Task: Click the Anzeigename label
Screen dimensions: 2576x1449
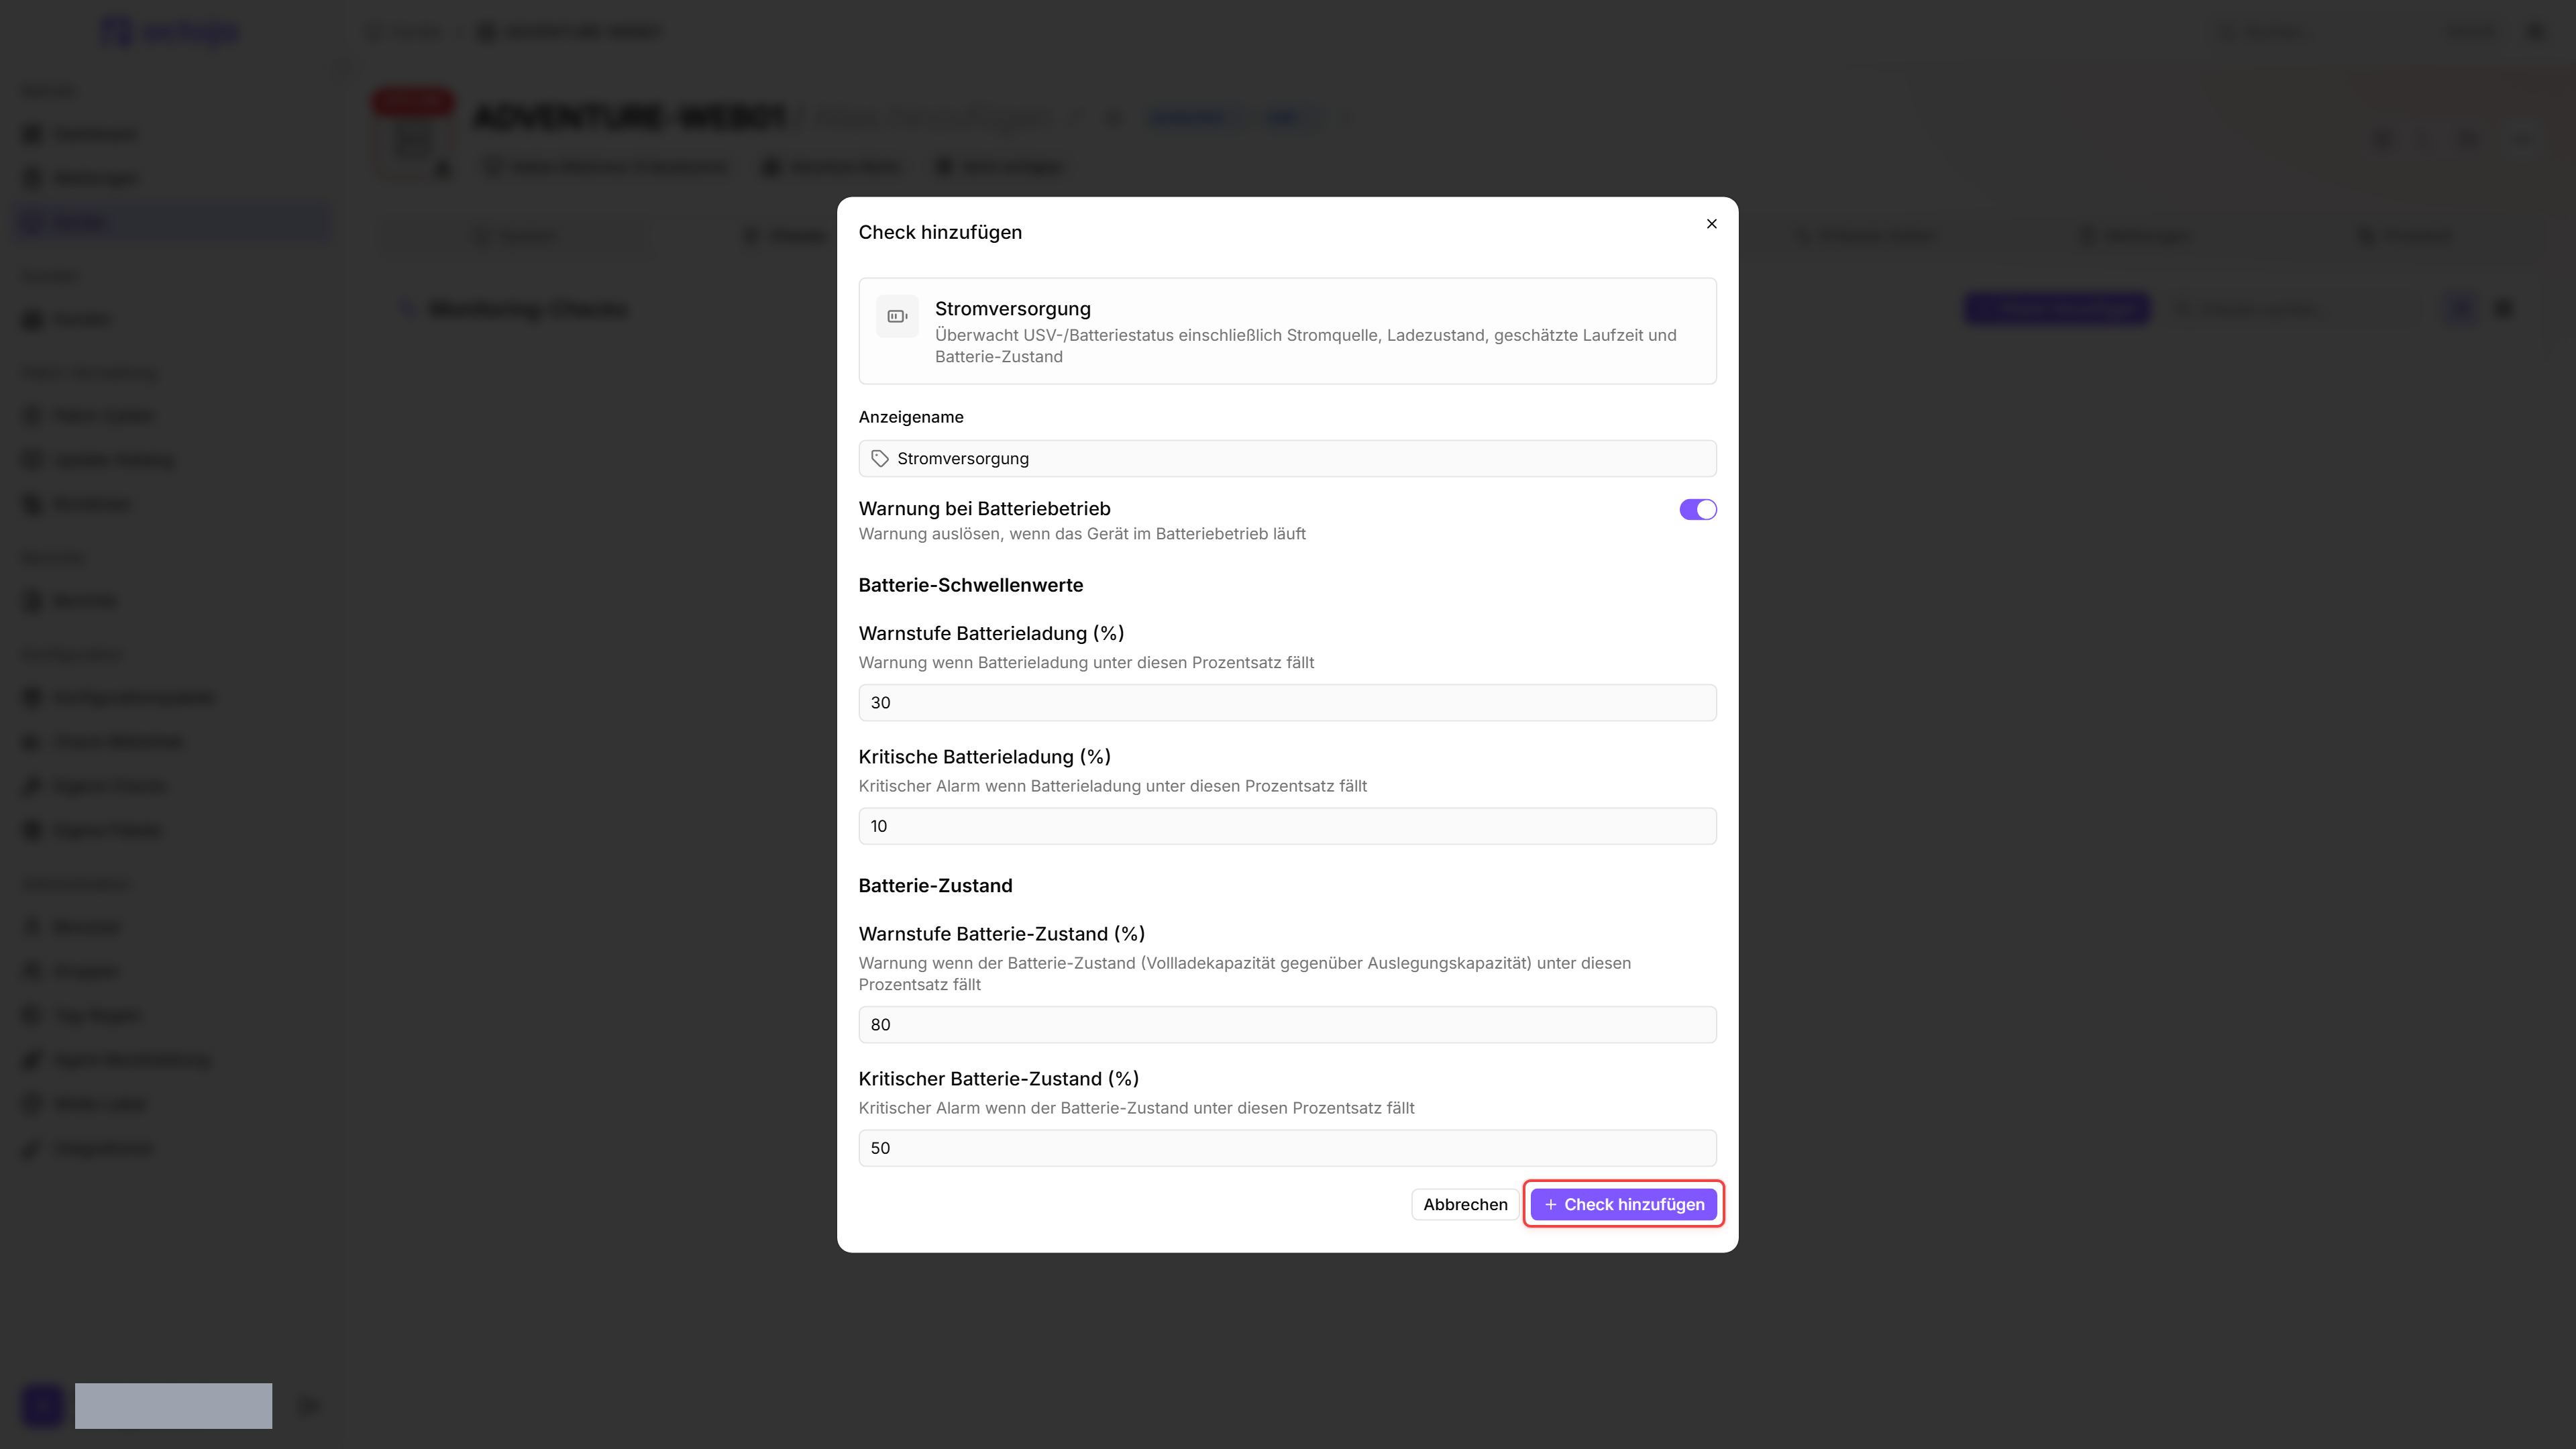Action: (x=911, y=417)
